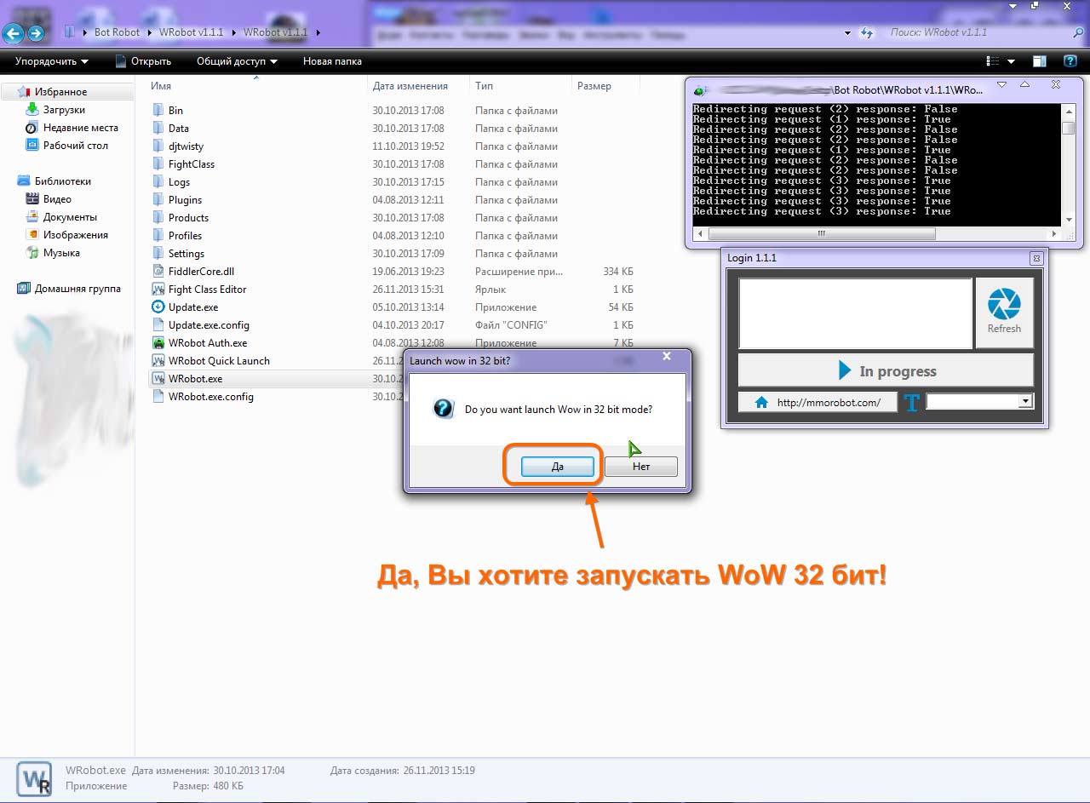Open the address bar history dropdown arrow
This screenshot has height=803, width=1090.
pos(847,32)
